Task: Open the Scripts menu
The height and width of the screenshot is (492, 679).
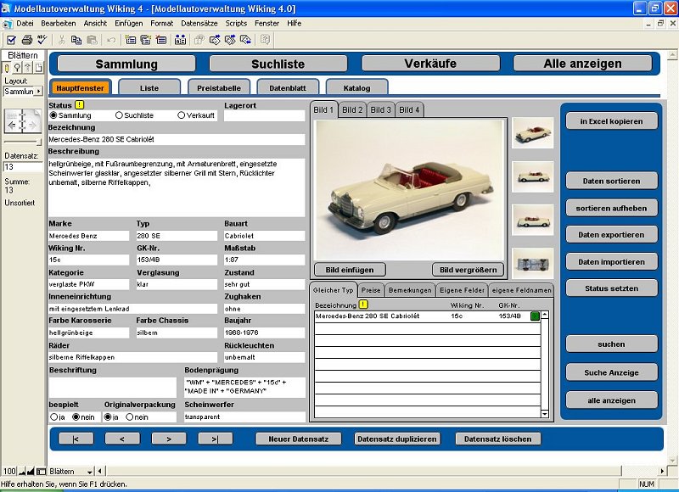Action: pyautogui.click(x=236, y=24)
